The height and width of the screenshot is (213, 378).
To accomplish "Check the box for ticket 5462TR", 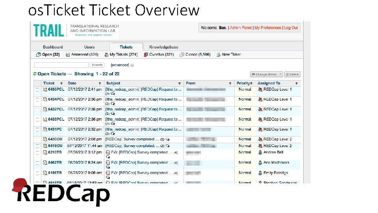I will [x=37, y=163].
